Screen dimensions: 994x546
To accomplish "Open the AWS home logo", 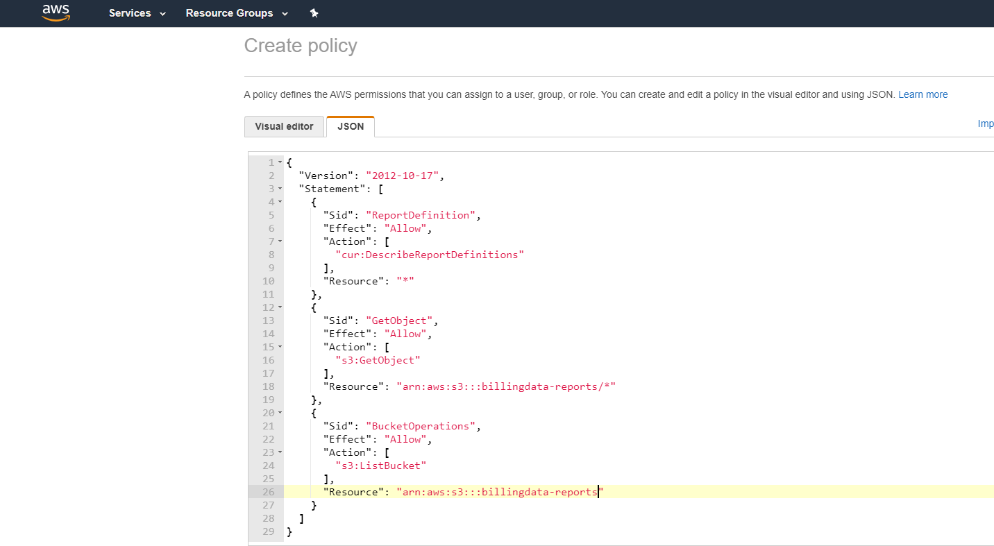I will (x=56, y=12).
